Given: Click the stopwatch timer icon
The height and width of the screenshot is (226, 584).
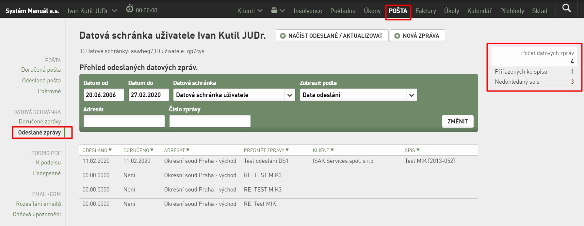Looking at the screenshot, I should click(x=130, y=9).
